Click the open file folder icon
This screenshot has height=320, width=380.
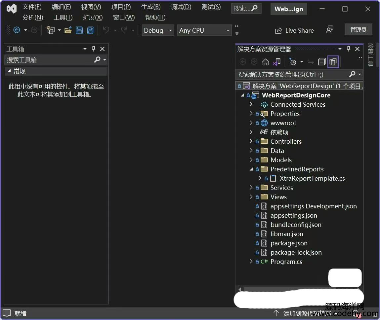(68, 30)
